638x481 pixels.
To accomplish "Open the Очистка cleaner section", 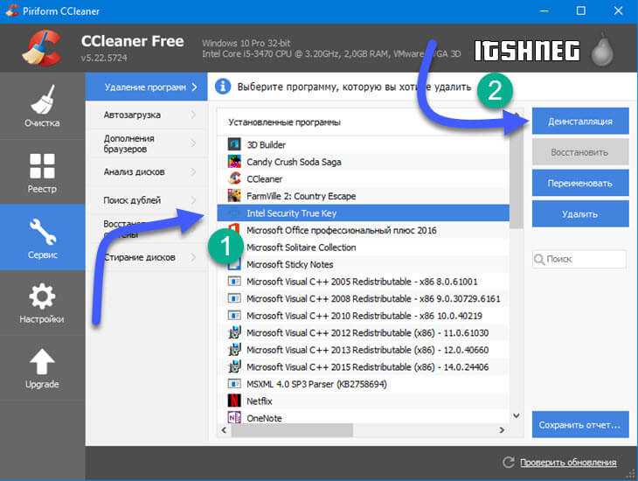I will 42,106.
